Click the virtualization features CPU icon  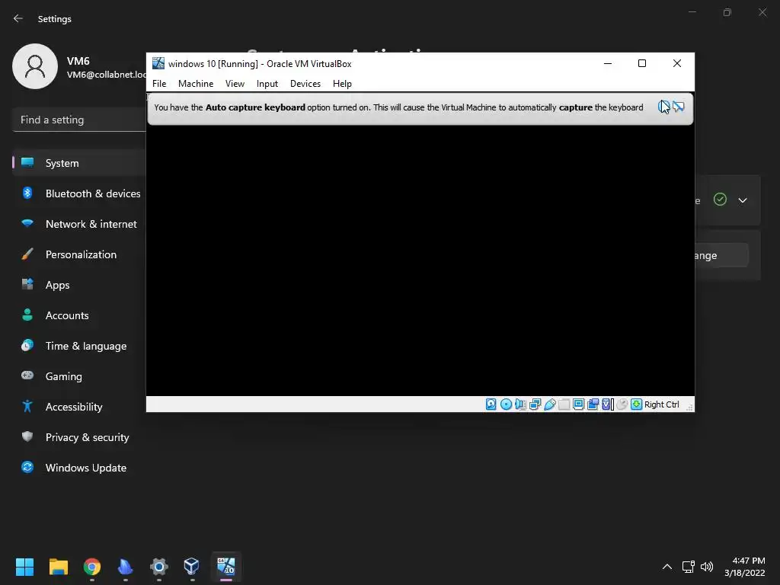click(607, 404)
